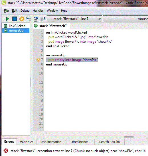Open the stack "firststack", line 7 dropdown
This screenshot has width=148, height=156.
pyautogui.click(x=74, y=19)
